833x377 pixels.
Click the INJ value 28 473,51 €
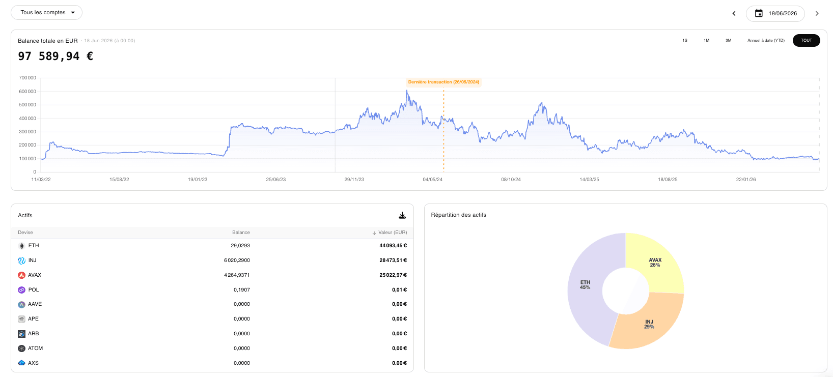click(393, 260)
